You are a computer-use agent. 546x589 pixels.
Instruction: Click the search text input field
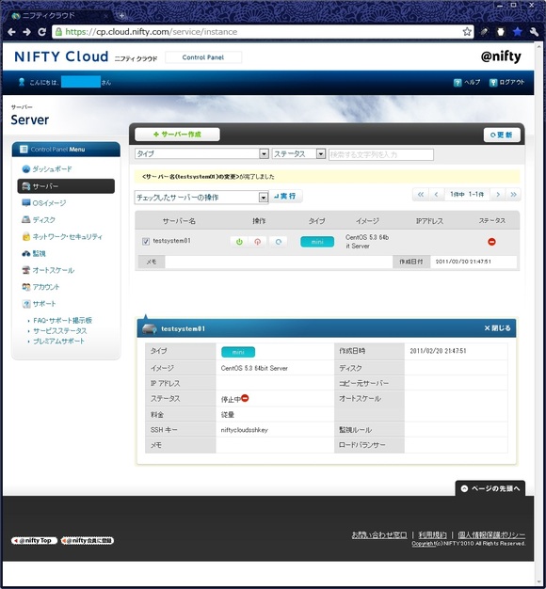381,154
